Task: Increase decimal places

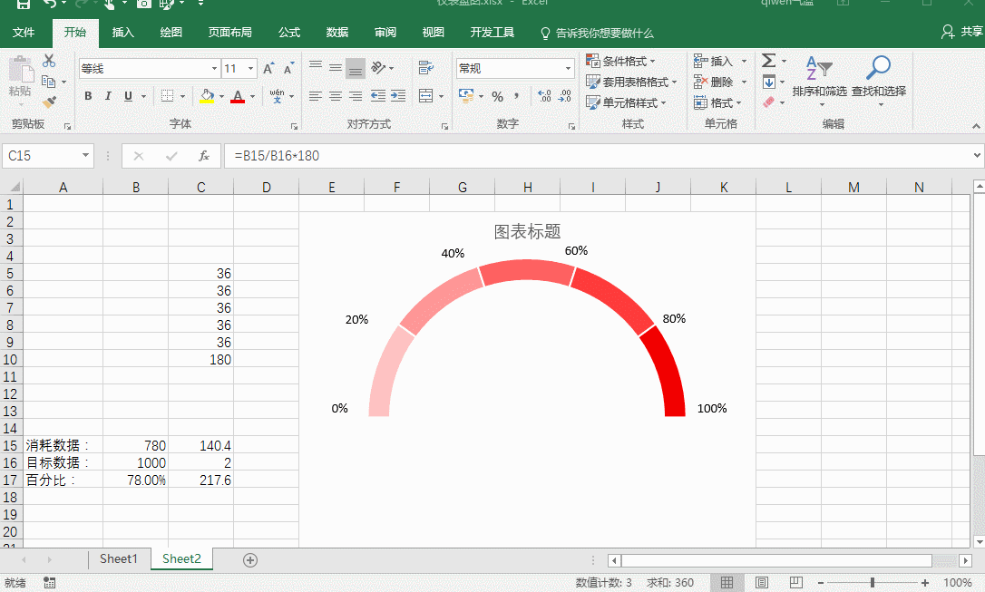Action: (x=544, y=96)
